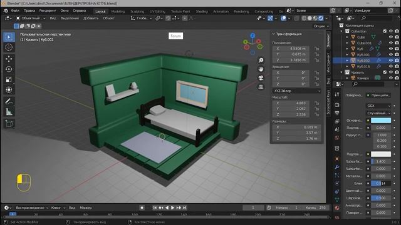401x225 pixels.
Task: Select wireframe viewport shading mode
Action: [x=304, y=18]
